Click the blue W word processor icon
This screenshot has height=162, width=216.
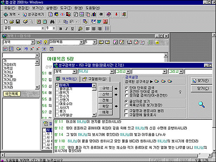pos(99,22)
